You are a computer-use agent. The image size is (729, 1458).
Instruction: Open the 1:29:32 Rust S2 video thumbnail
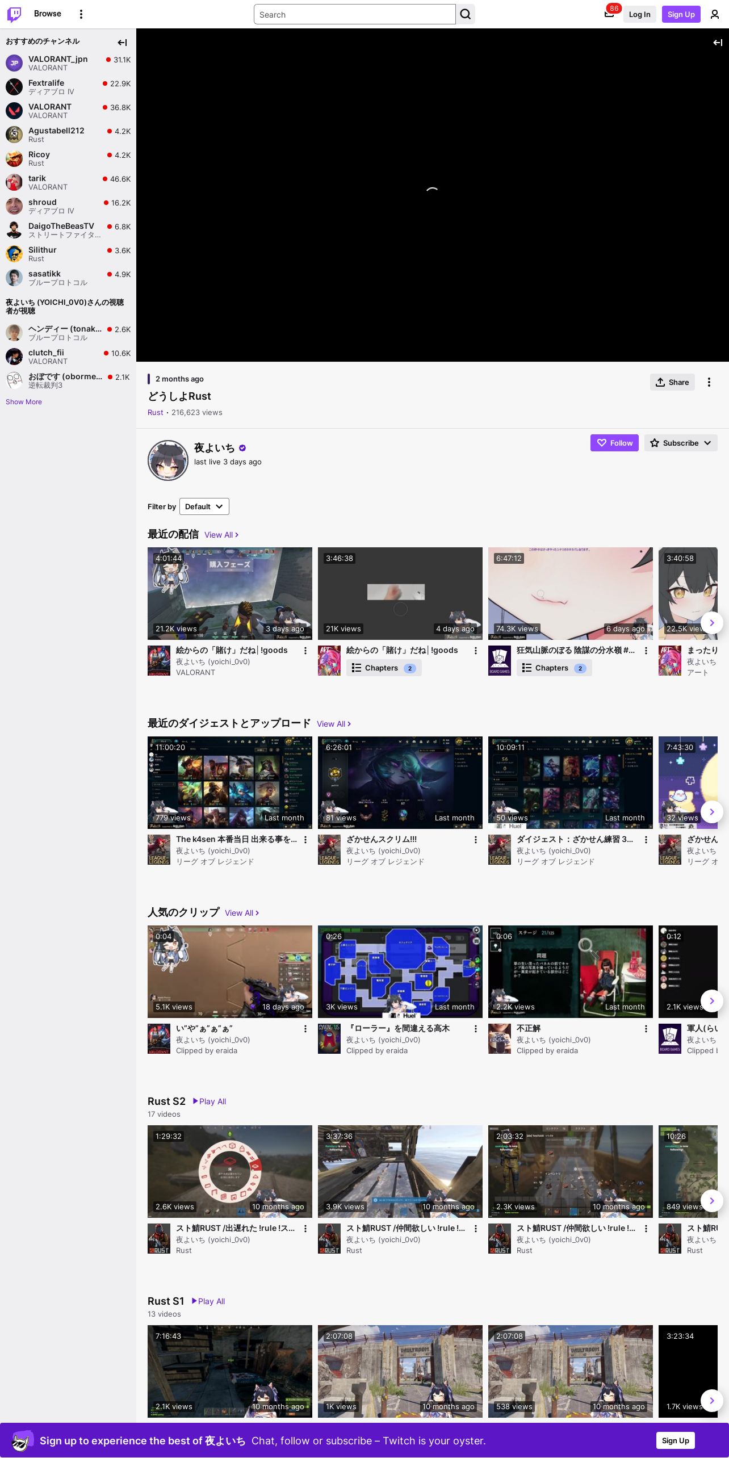[230, 1171]
